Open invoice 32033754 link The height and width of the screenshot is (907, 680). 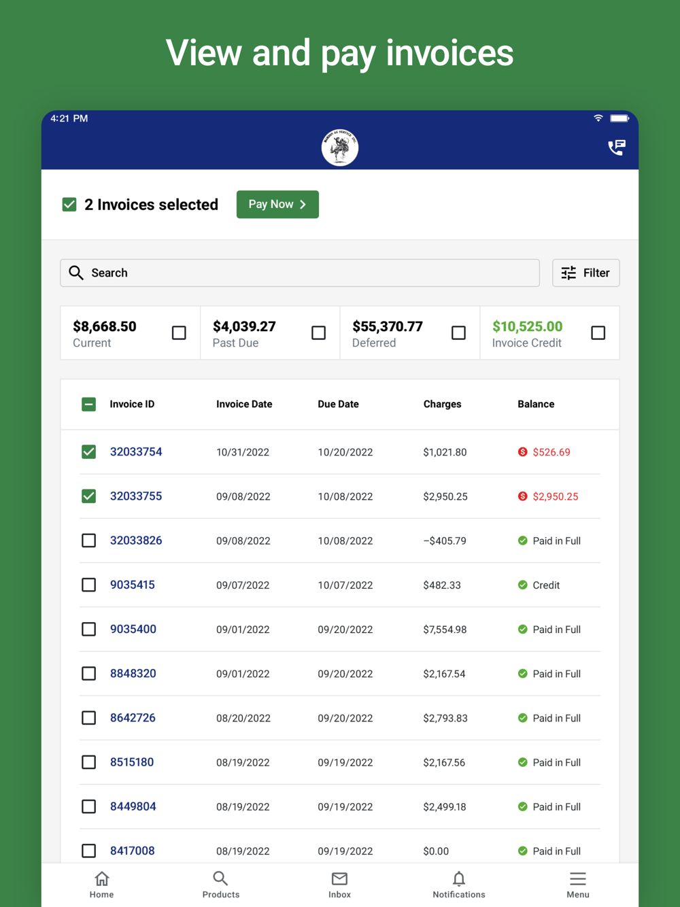point(136,452)
